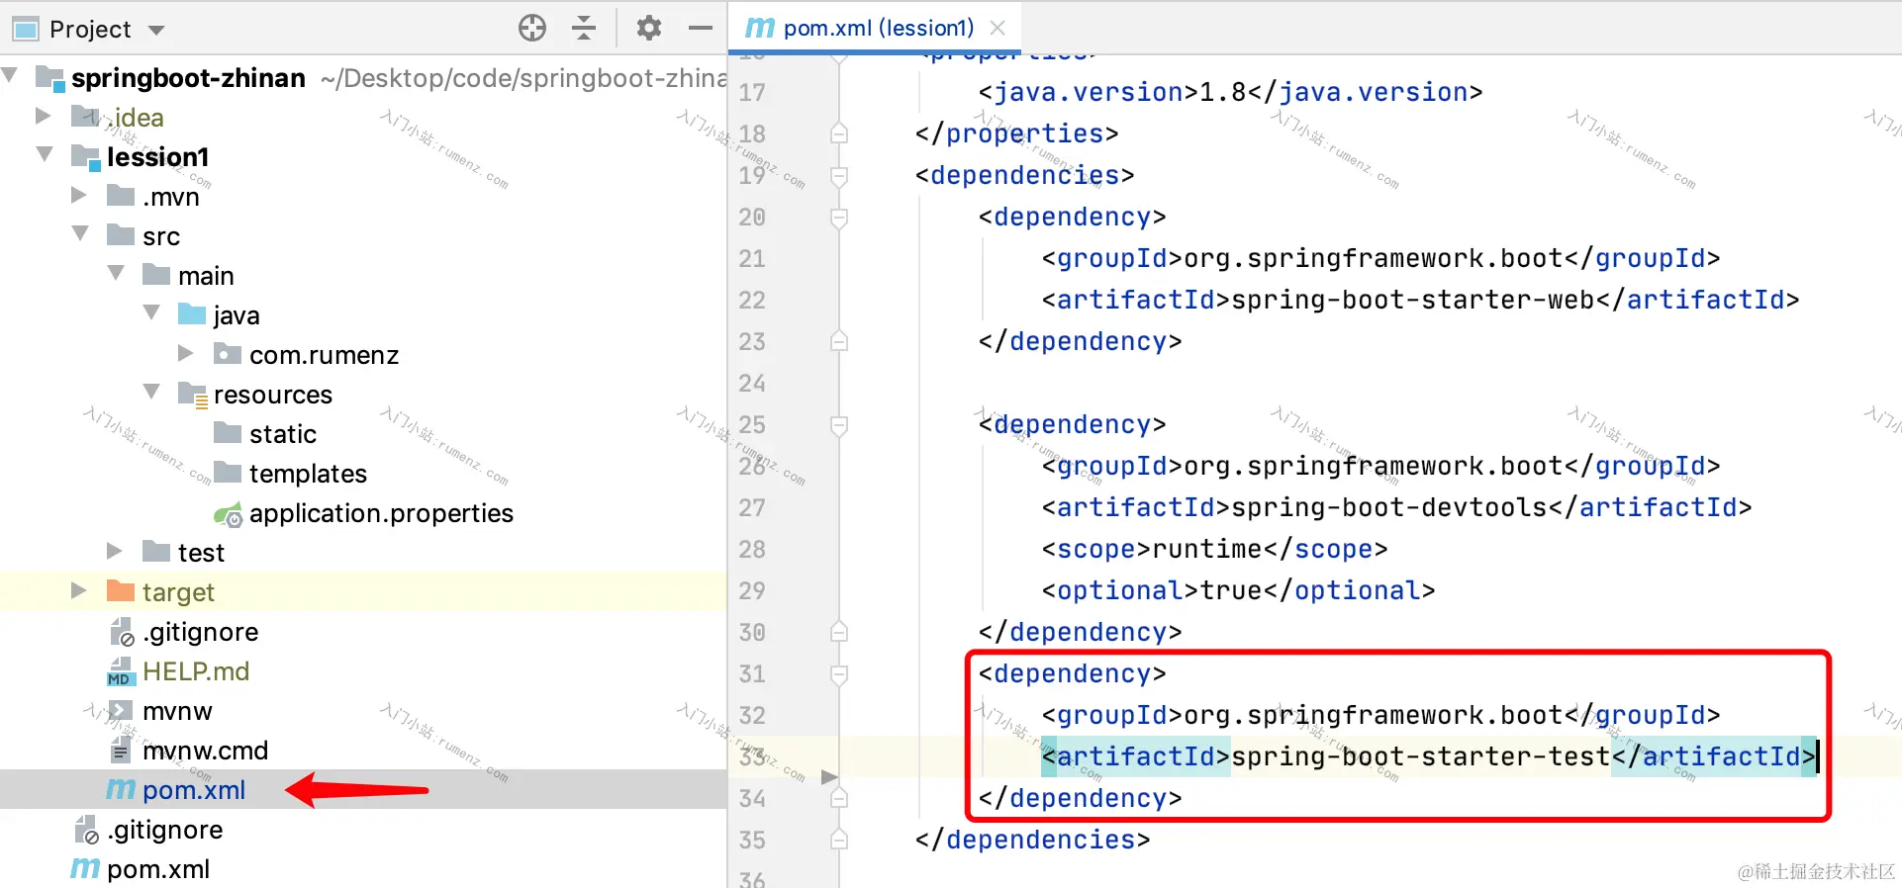Select the static folder
Screen dimensions: 1902x888
[x=283, y=434]
